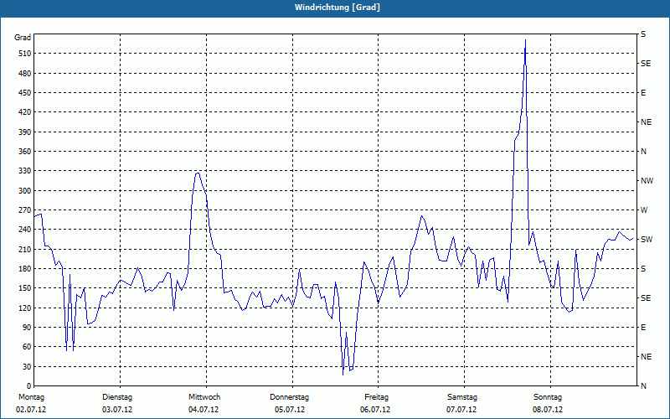Select the 150 axis value
The width and height of the screenshot is (670, 419).
coord(26,288)
